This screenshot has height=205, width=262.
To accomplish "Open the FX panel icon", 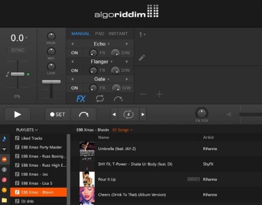I will tap(81, 99).
